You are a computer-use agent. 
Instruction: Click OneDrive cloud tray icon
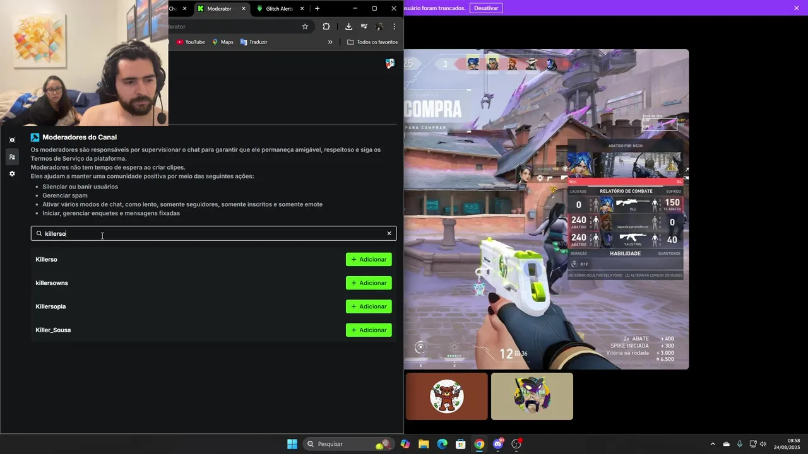[x=726, y=444]
